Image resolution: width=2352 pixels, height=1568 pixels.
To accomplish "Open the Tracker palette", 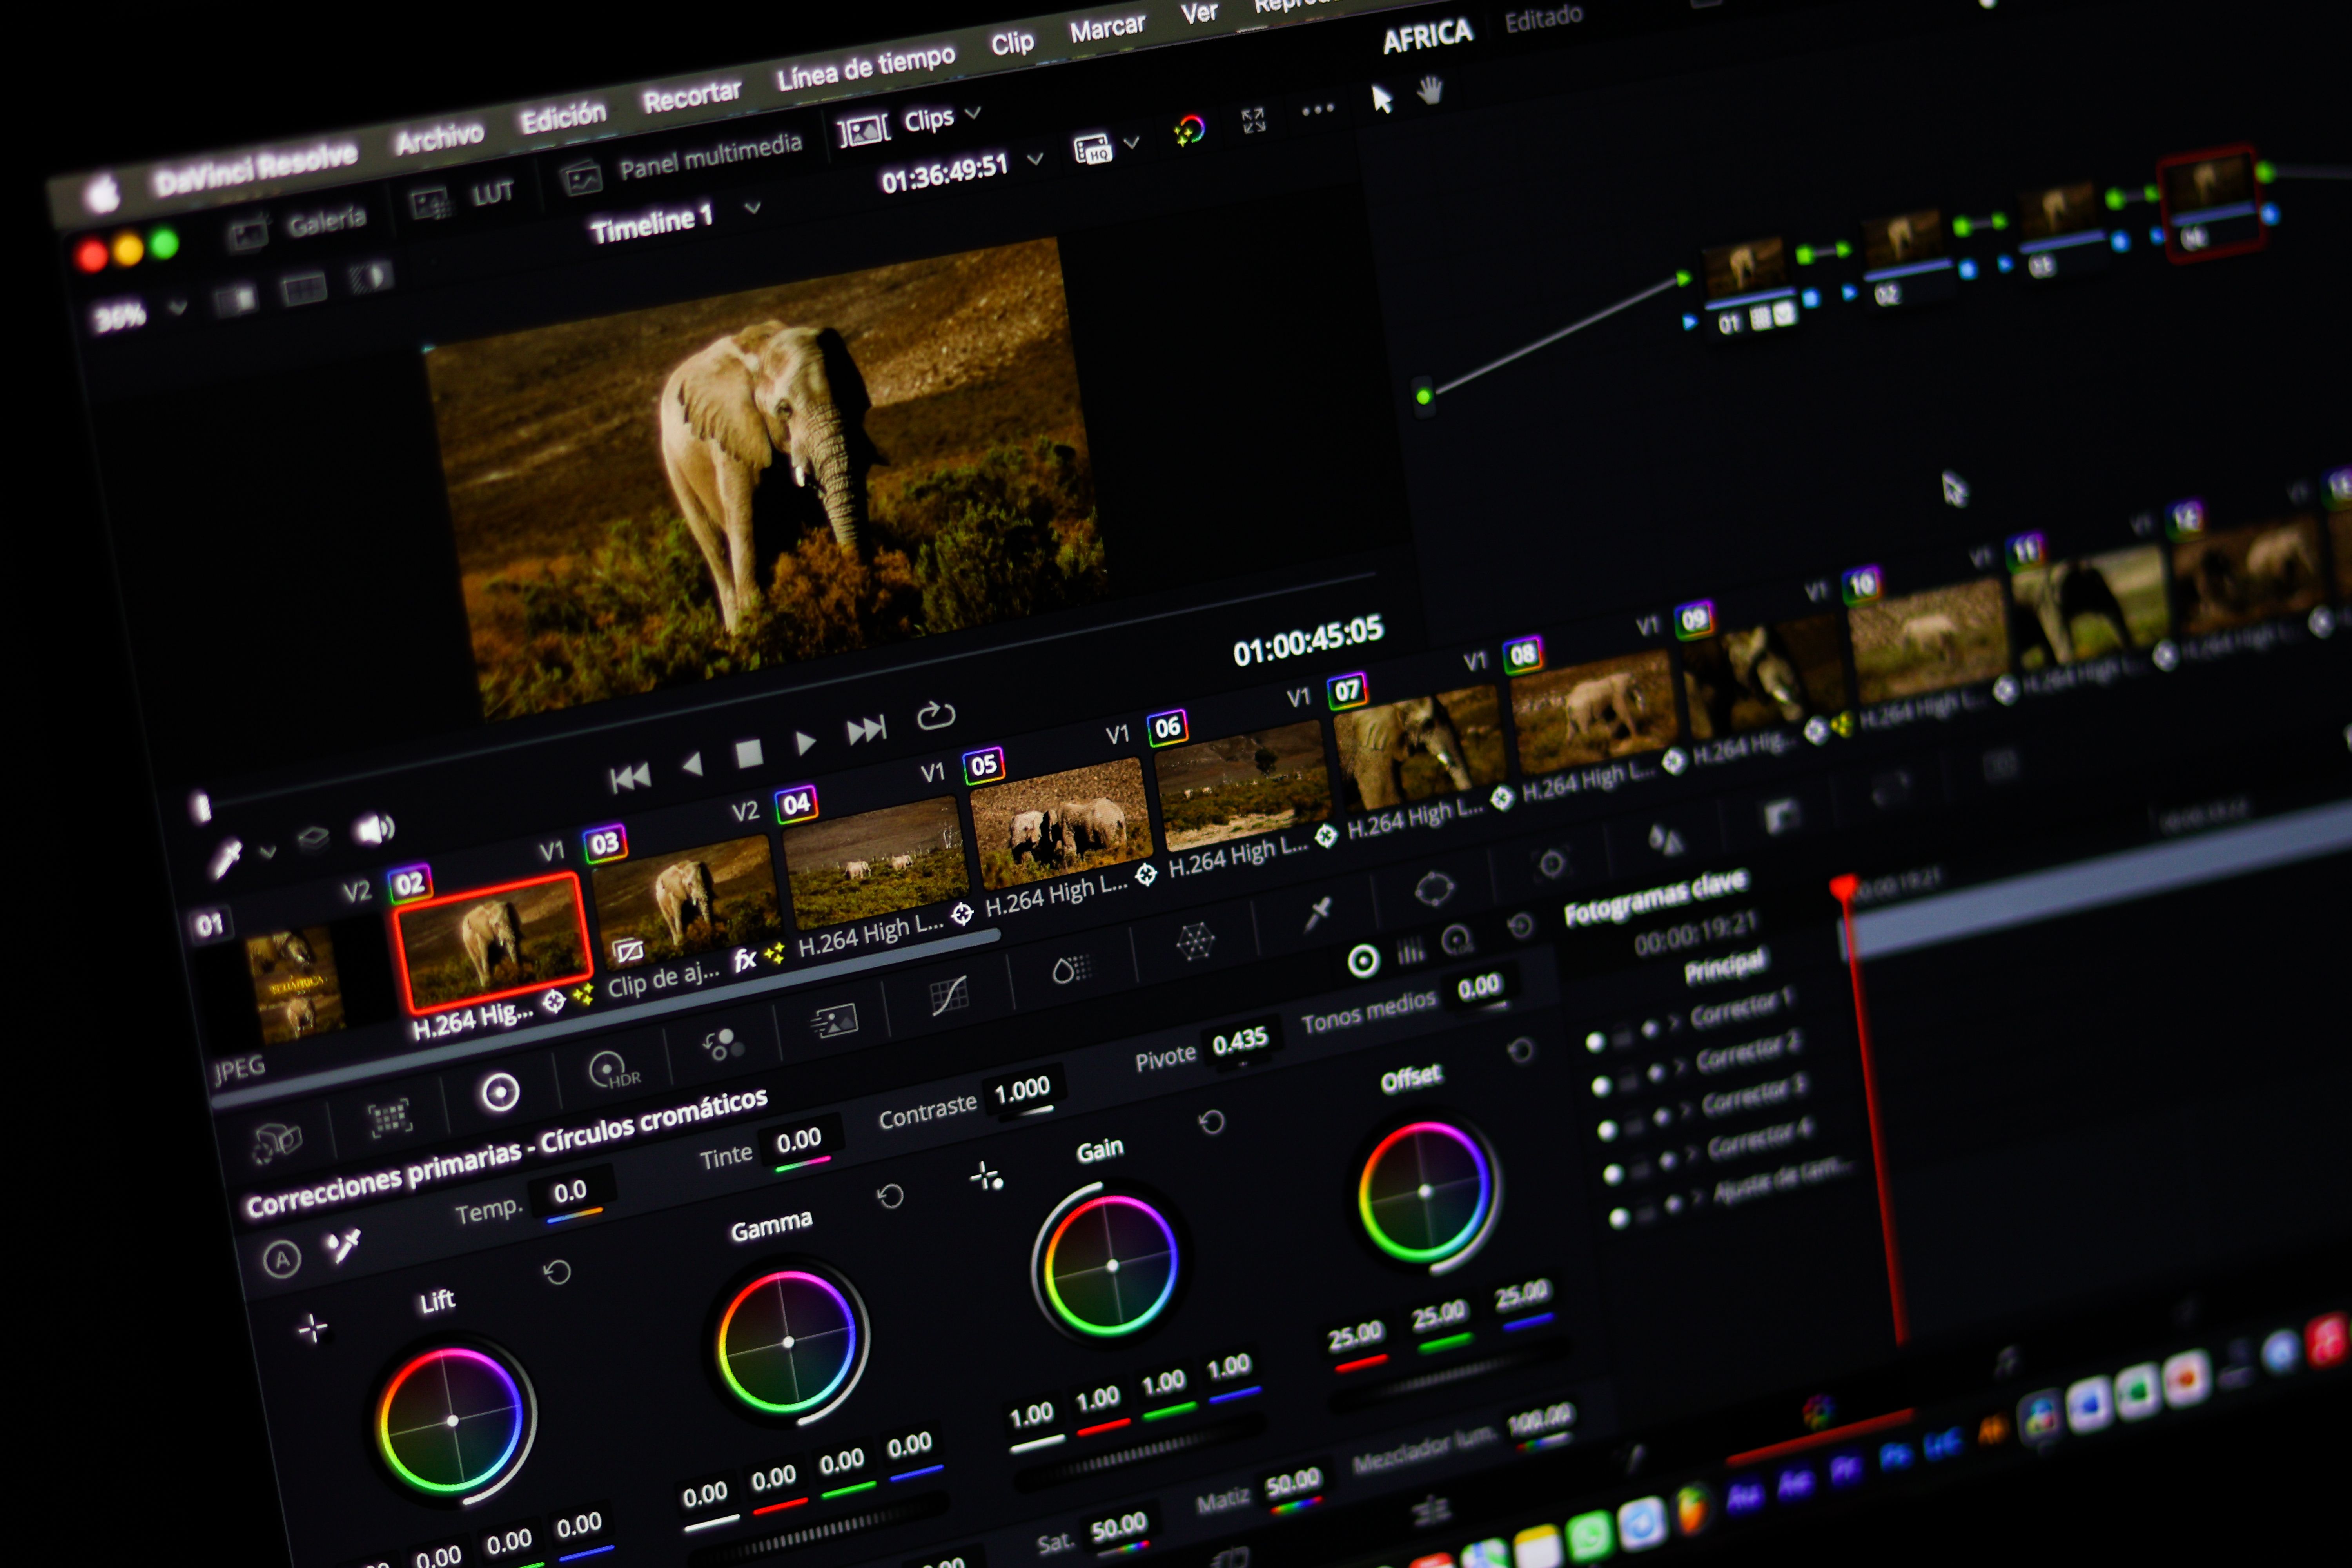I will 1551,863.
